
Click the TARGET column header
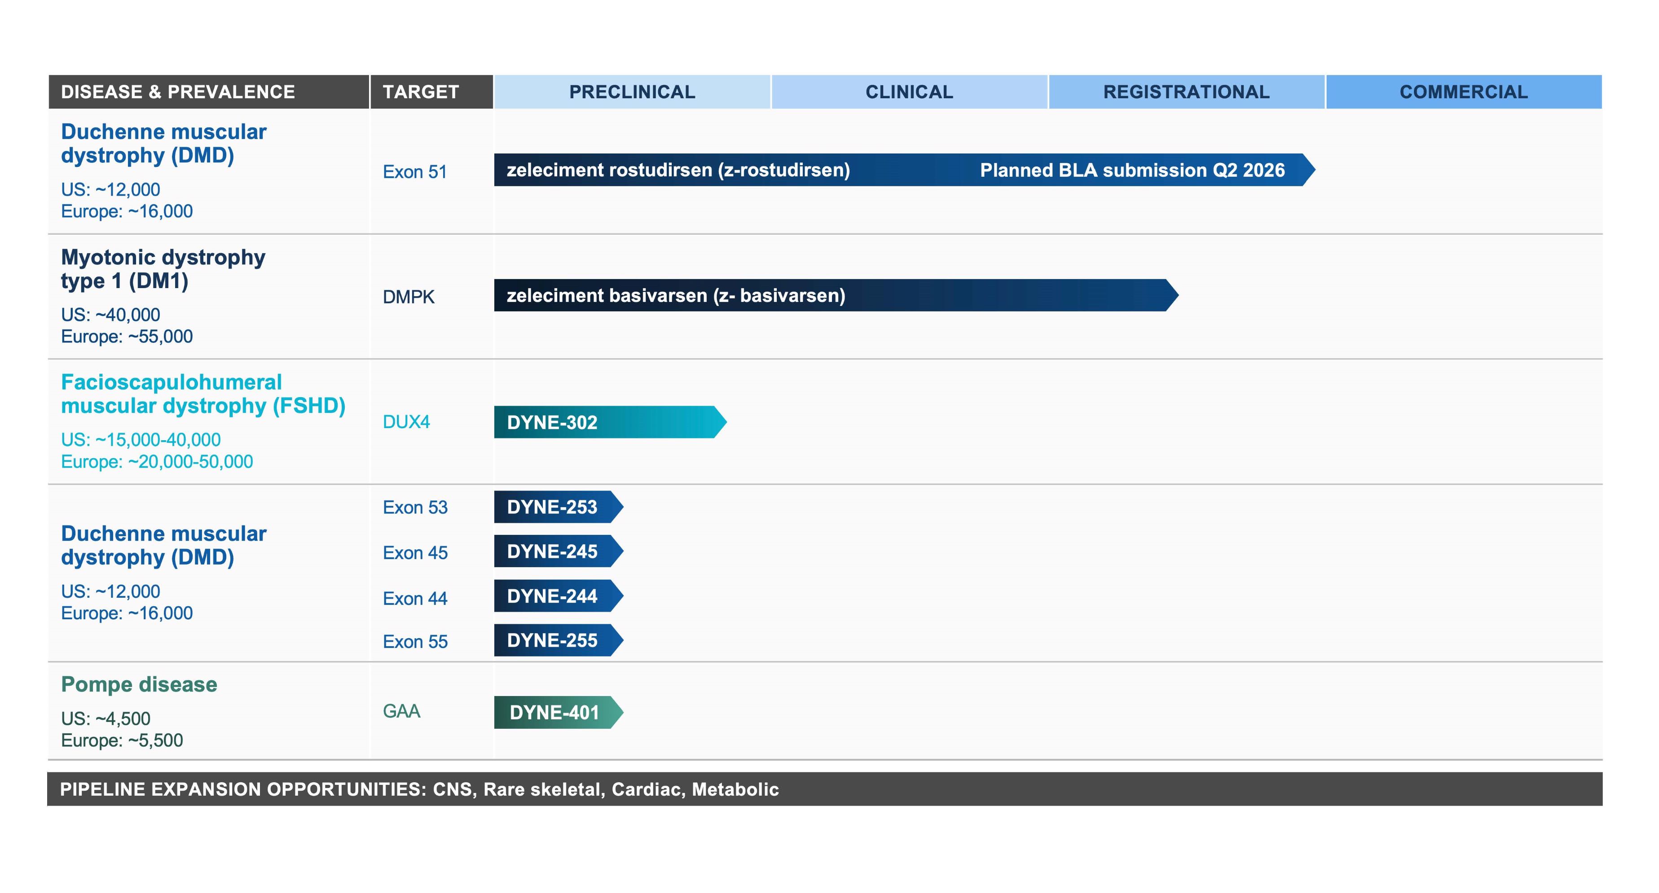[421, 92]
